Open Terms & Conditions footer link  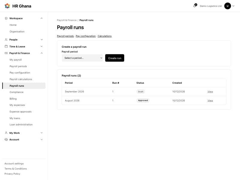[16, 169]
